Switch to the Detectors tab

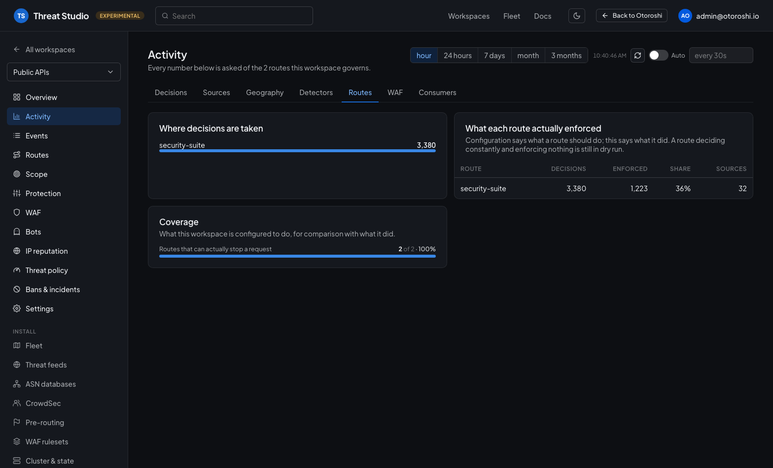pyautogui.click(x=316, y=93)
